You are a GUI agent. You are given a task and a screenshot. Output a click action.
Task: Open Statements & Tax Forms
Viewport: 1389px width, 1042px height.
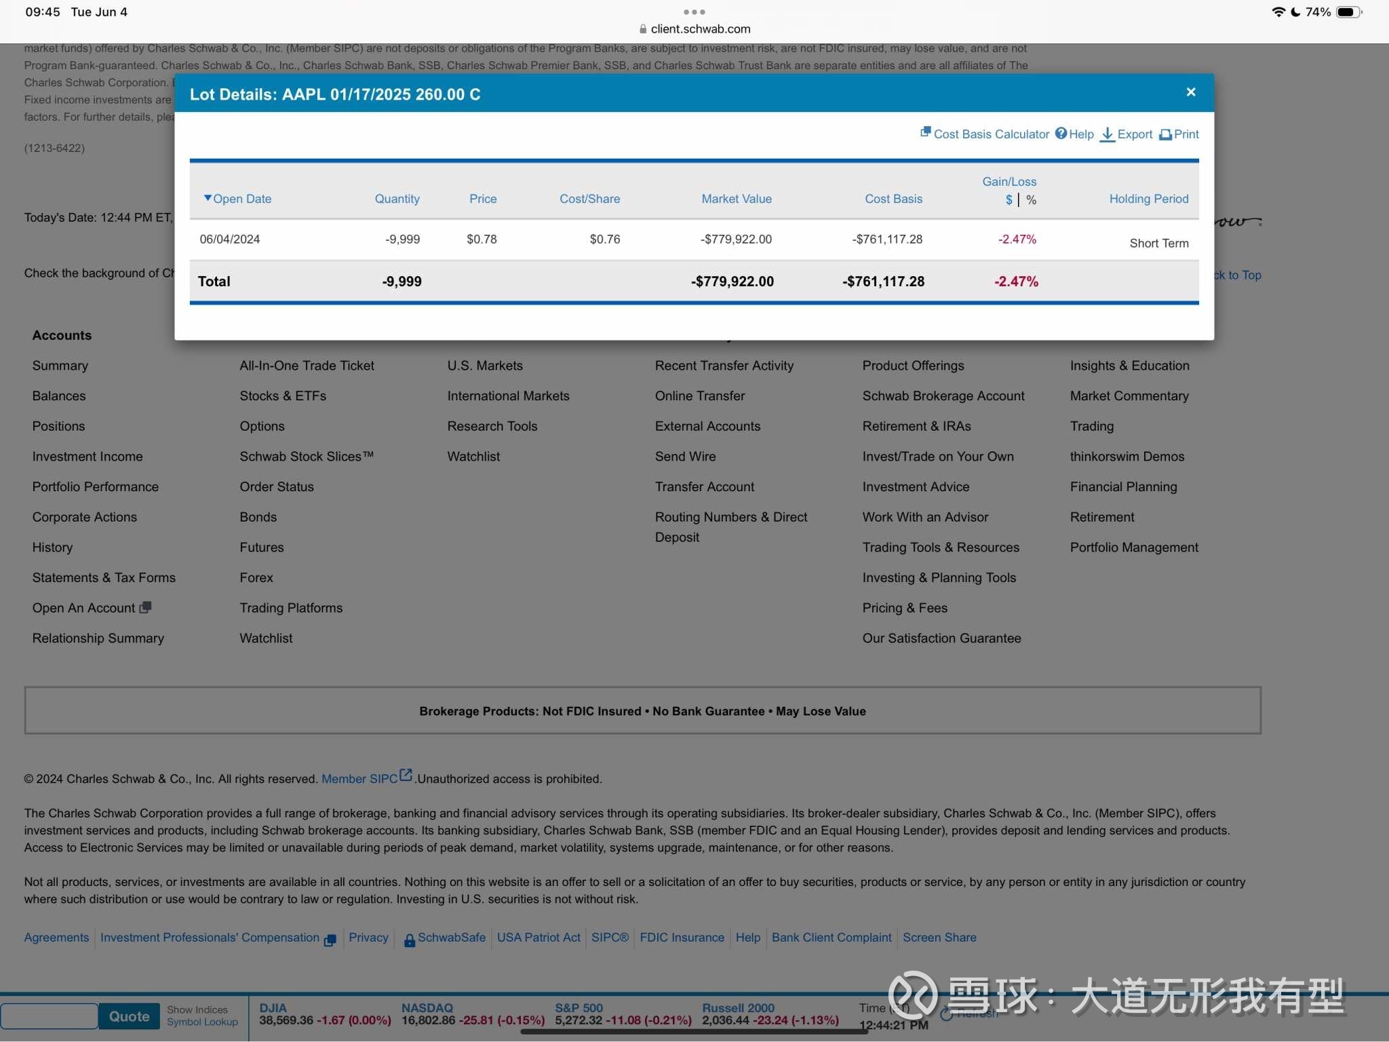click(104, 577)
